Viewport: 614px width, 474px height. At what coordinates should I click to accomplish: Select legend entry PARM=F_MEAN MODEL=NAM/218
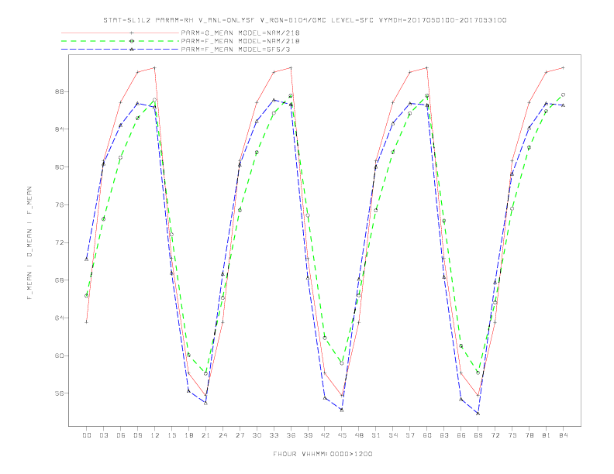240,41
